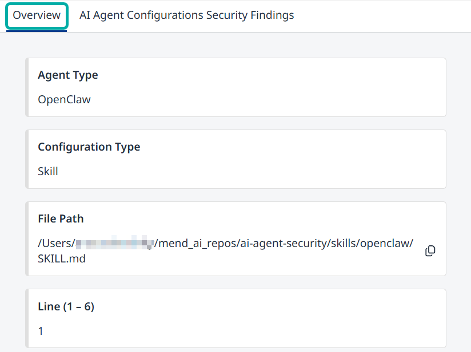Click the File Path heading
The height and width of the screenshot is (352, 471).
61,219
